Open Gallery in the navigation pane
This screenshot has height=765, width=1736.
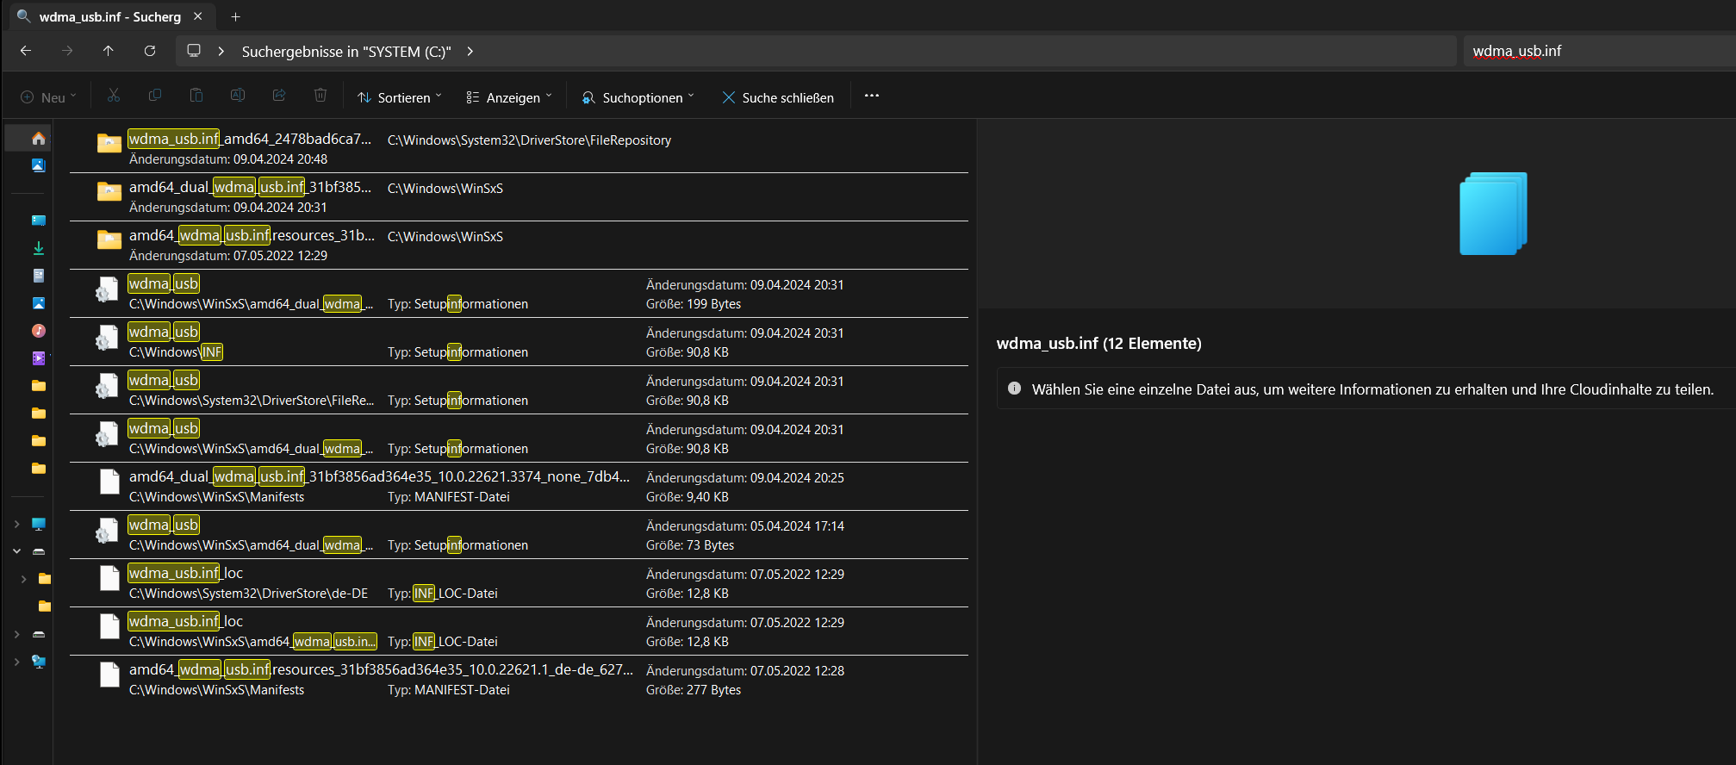pos(38,165)
